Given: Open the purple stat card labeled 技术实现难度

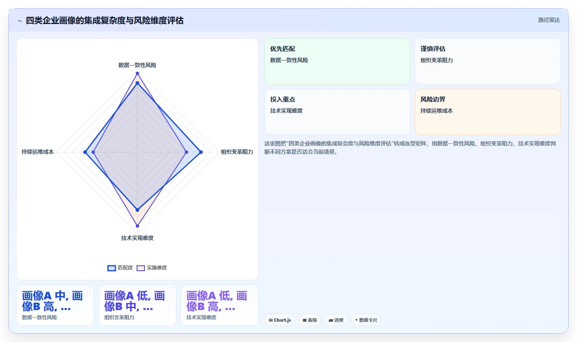Looking at the screenshot, I should click(220, 305).
